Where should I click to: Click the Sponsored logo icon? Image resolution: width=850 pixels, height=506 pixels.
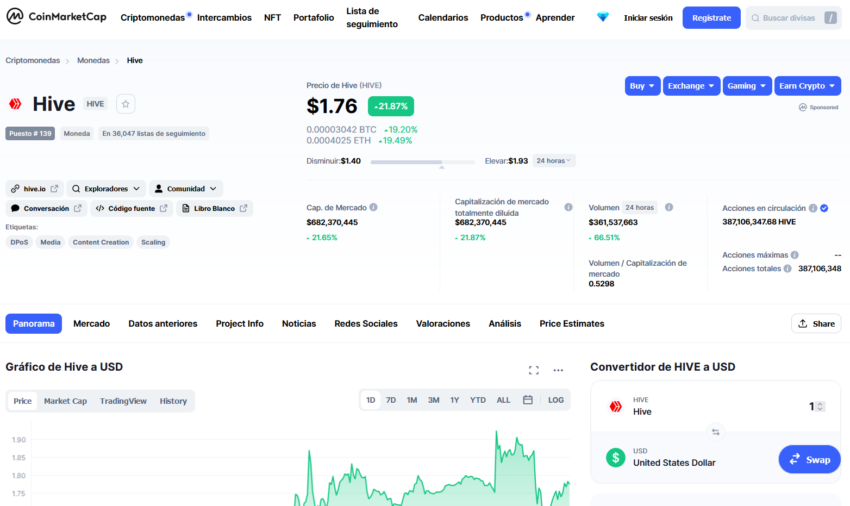coord(803,108)
